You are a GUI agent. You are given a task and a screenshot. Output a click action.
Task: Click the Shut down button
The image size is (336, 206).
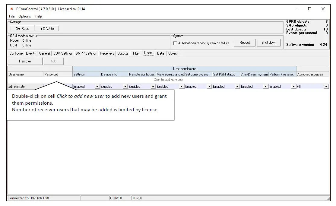269,43
